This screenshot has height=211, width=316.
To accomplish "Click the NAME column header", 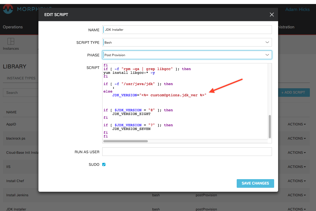I will click(x=11, y=112).
